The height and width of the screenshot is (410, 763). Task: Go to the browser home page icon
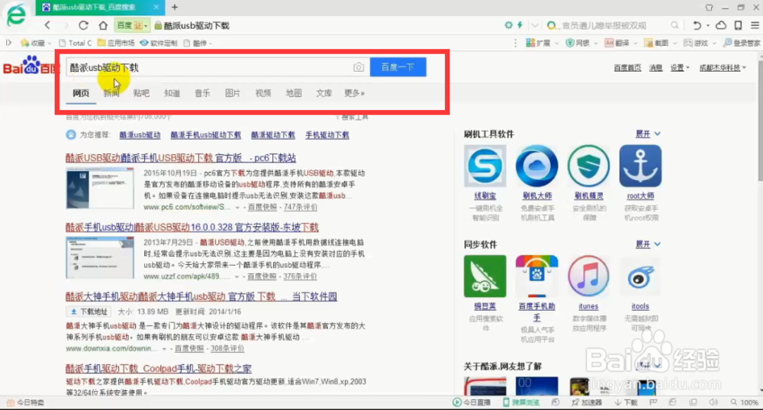pyautogui.click(x=103, y=25)
